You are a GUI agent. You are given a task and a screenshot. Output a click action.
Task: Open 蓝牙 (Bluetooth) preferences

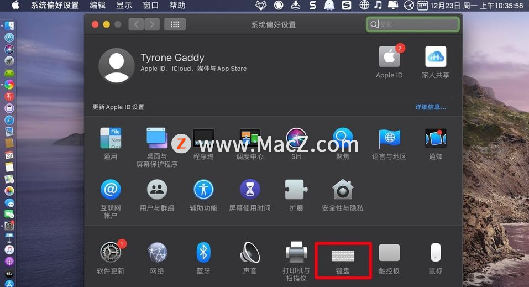click(203, 257)
